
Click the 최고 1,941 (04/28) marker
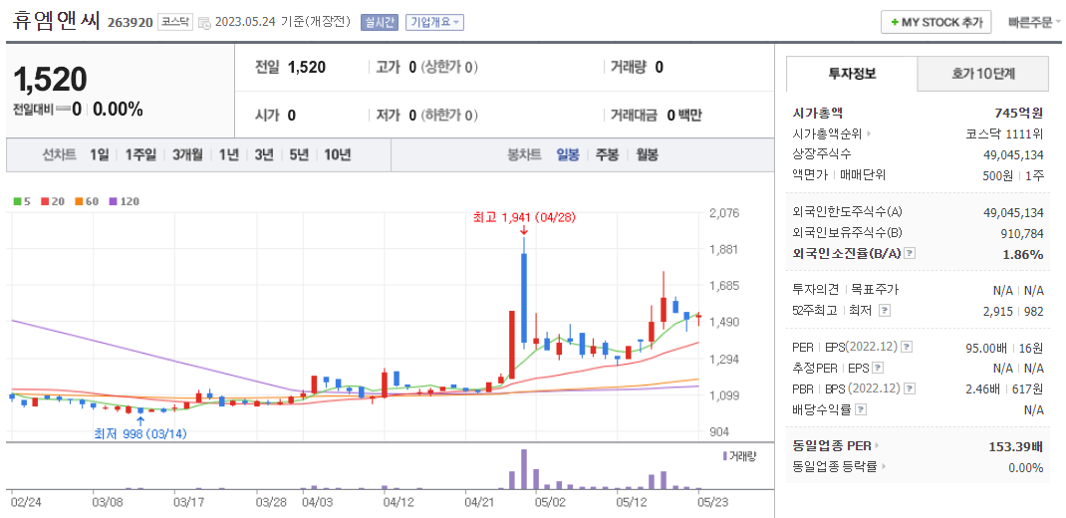(523, 217)
